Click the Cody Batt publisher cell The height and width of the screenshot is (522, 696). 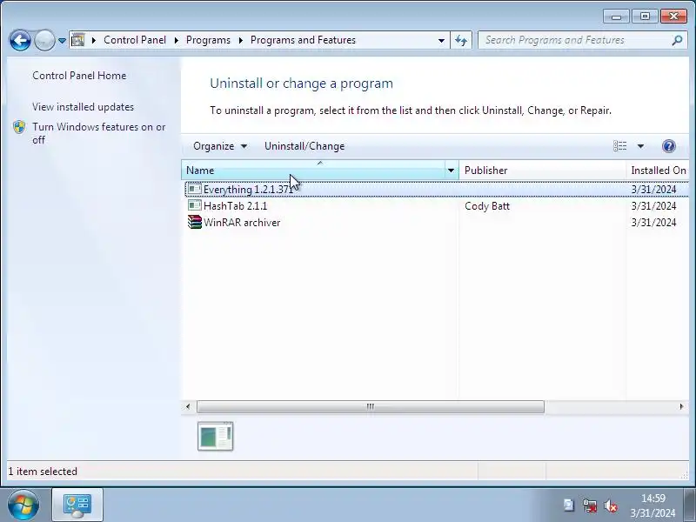point(487,206)
